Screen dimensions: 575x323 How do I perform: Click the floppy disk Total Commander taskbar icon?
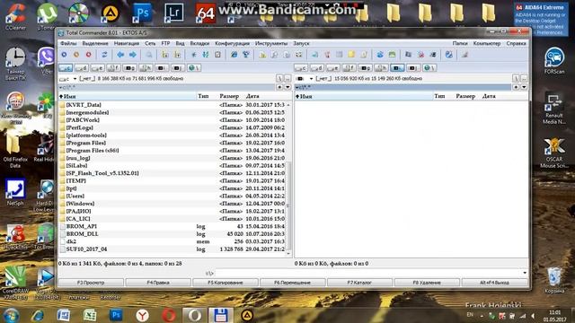click(221, 315)
